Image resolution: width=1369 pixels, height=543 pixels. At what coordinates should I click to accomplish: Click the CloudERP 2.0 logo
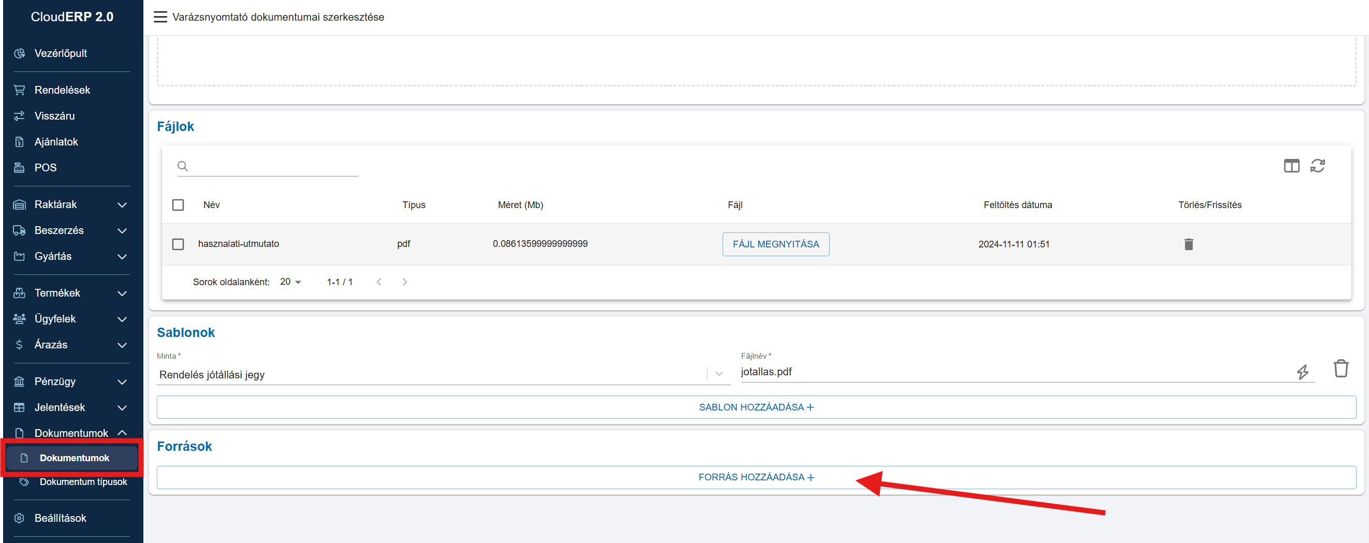(x=72, y=17)
